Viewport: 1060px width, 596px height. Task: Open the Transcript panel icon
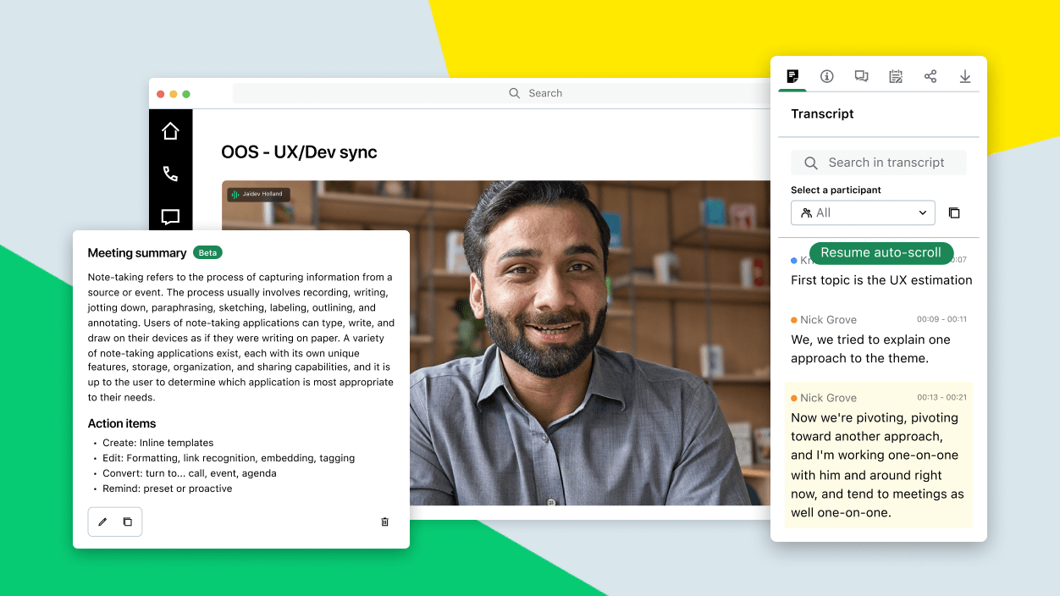[x=792, y=76]
